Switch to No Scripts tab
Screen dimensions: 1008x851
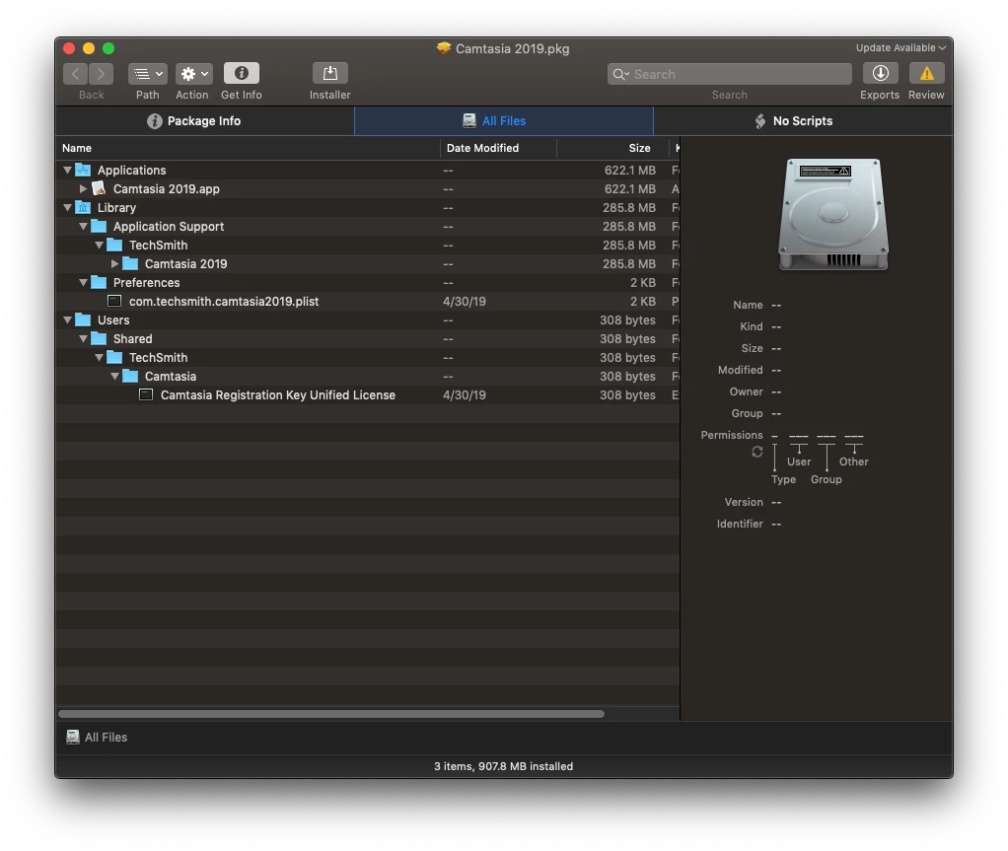coord(802,121)
